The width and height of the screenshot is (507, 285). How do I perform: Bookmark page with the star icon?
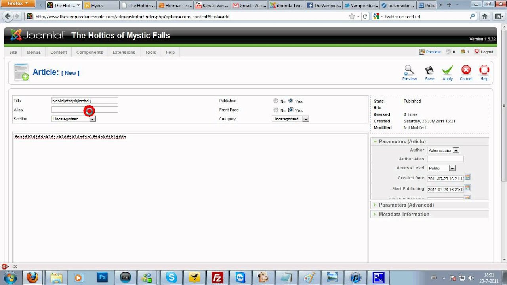coord(352,17)
